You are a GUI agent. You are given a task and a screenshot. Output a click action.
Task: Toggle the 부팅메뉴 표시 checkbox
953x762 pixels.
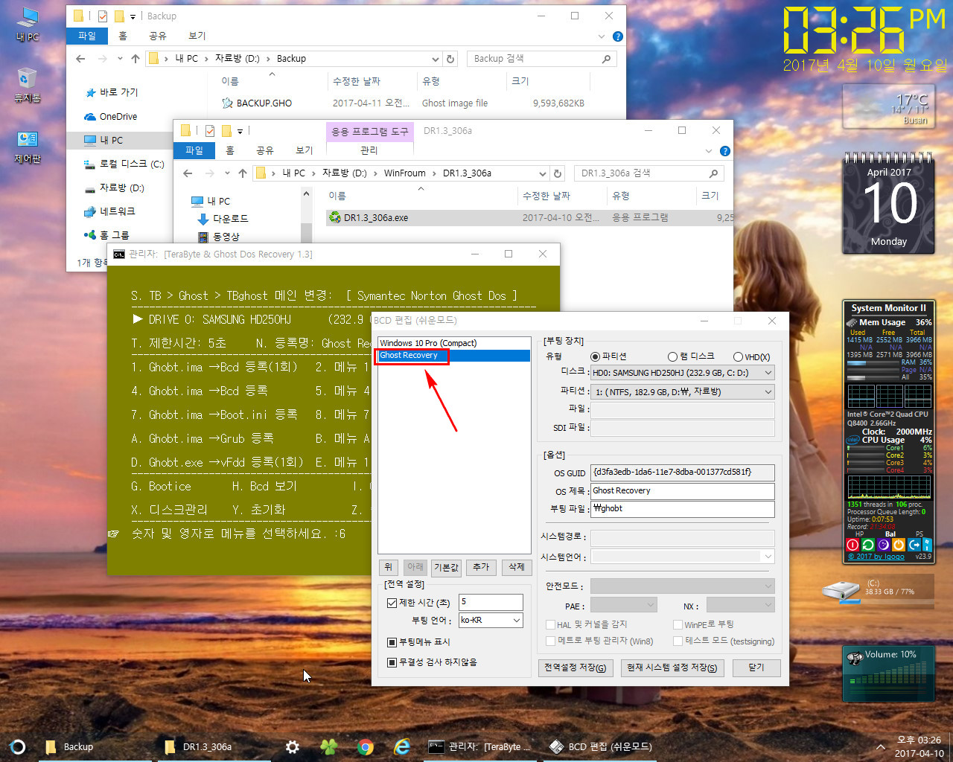pos(392,642)
